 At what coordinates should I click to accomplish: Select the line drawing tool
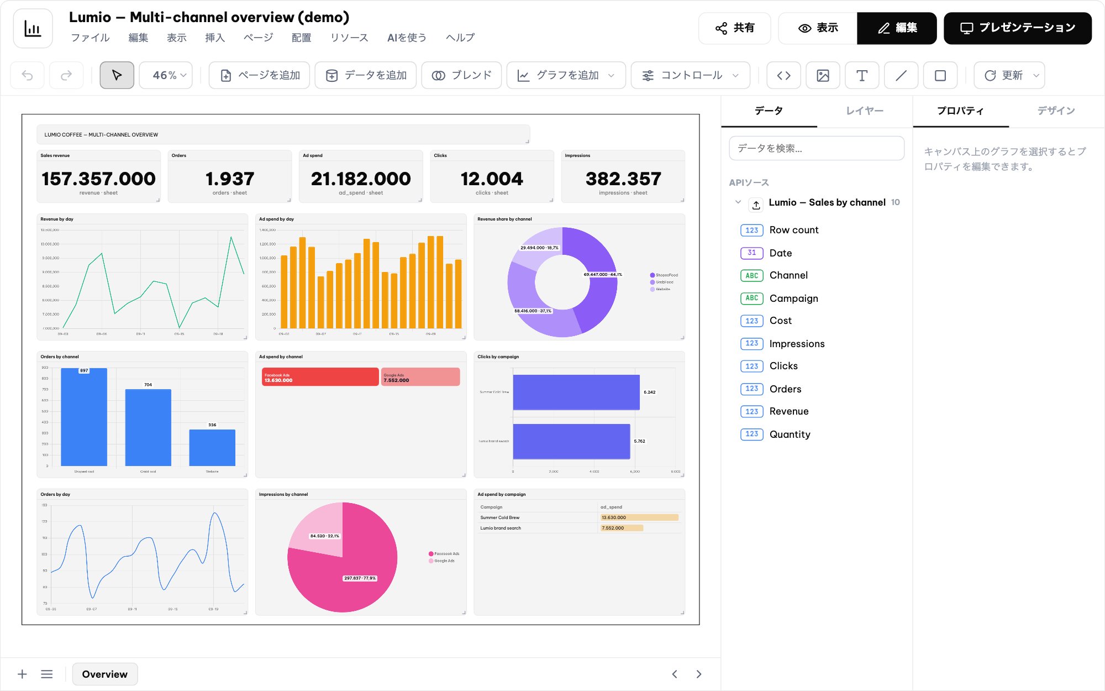click(901, 75)
